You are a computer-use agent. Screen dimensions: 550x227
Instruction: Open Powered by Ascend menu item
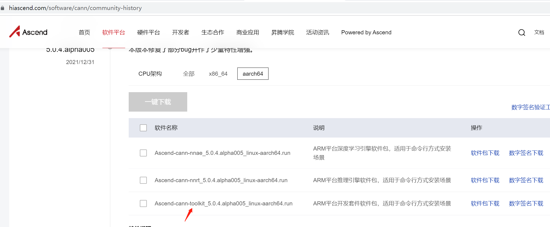coord(366,32)
